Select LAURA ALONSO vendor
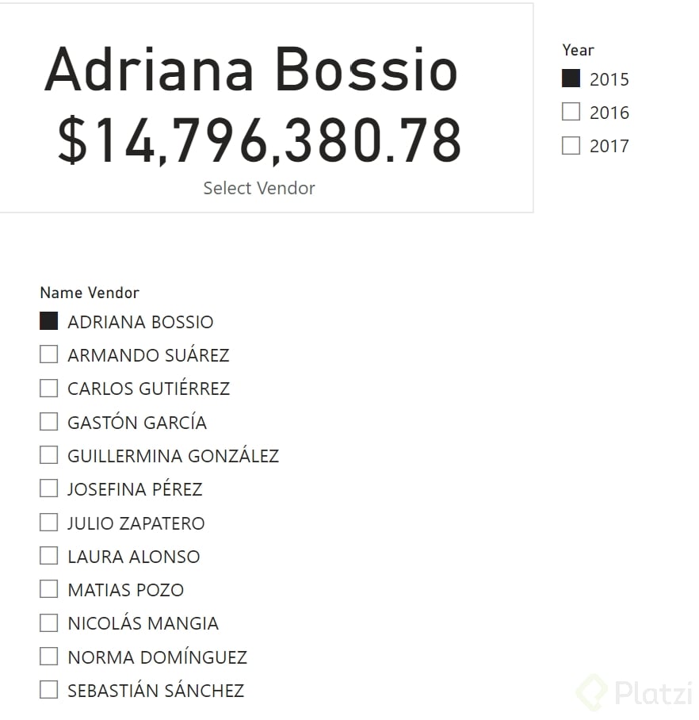 coord(49,556)
